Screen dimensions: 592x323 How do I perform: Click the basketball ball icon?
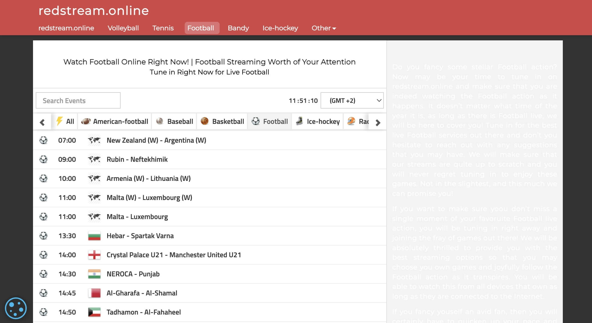205,121
